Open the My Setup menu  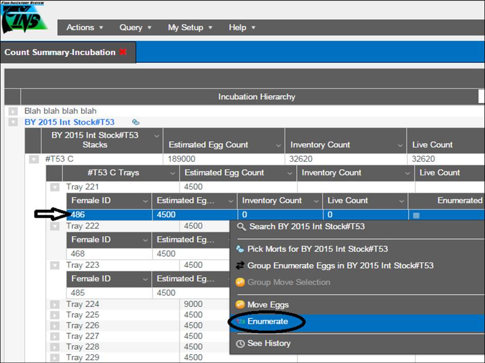[190, 27]
